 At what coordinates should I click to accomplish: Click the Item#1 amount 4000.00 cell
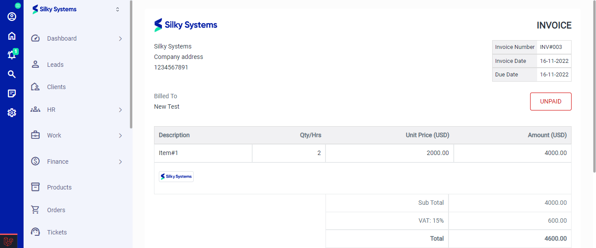click(x=513, y=153)
